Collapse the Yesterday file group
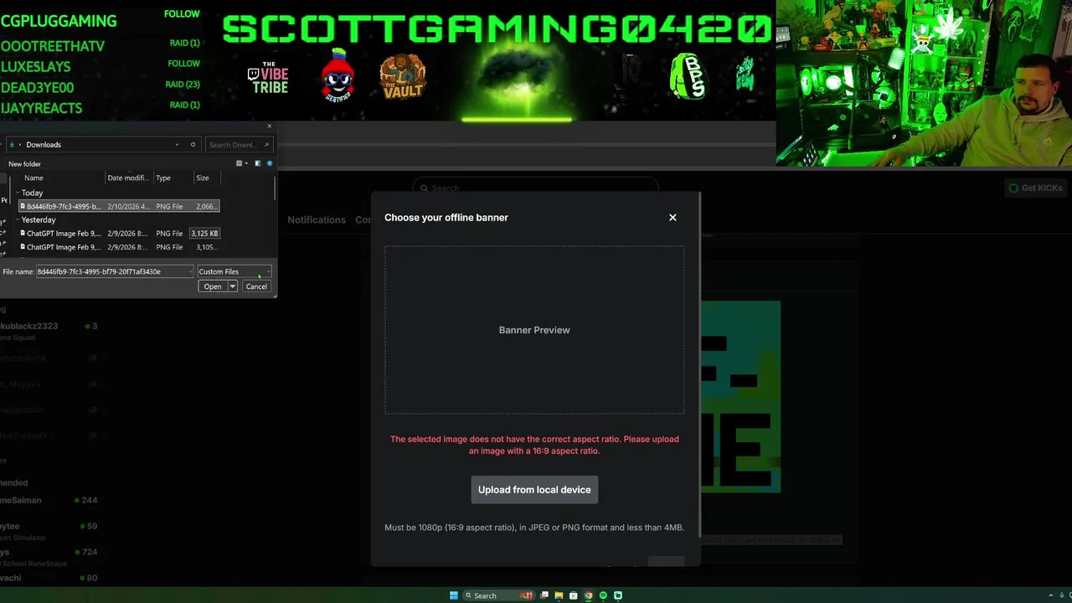The width and height of the screenshot is (1072, 603). point(18,219)
